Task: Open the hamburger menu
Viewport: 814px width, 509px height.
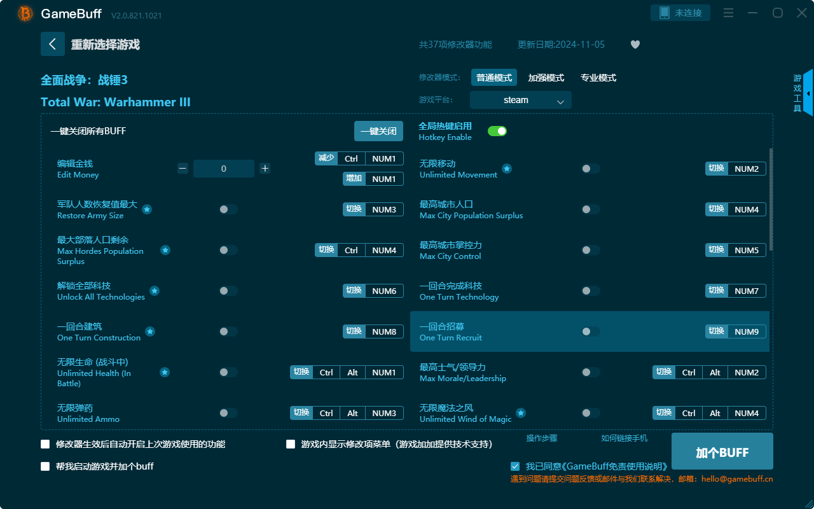Action: pos(728,13)
